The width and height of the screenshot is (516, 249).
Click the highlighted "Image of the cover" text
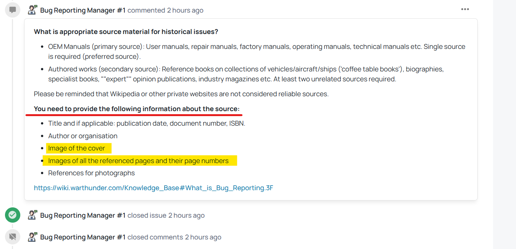(x=77, y=148)
